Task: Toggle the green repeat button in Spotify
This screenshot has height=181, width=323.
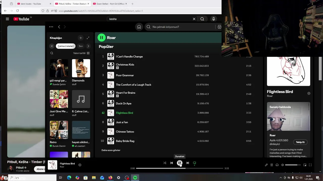Action: pyautogui.click(x=194, y=163)
